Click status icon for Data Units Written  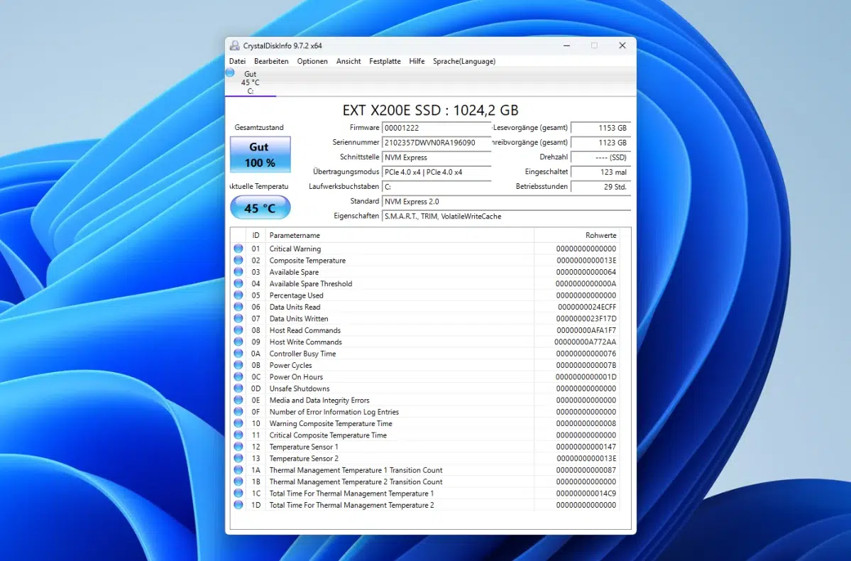tap(238, 319)
